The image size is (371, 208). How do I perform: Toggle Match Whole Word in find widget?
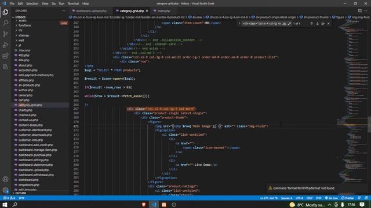click(285, 24)
